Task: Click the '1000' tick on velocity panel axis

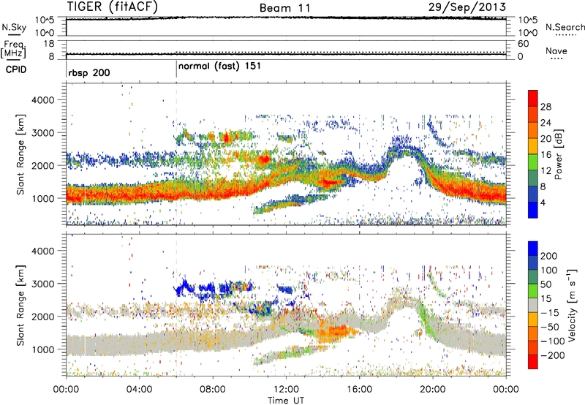Action: 42,350
